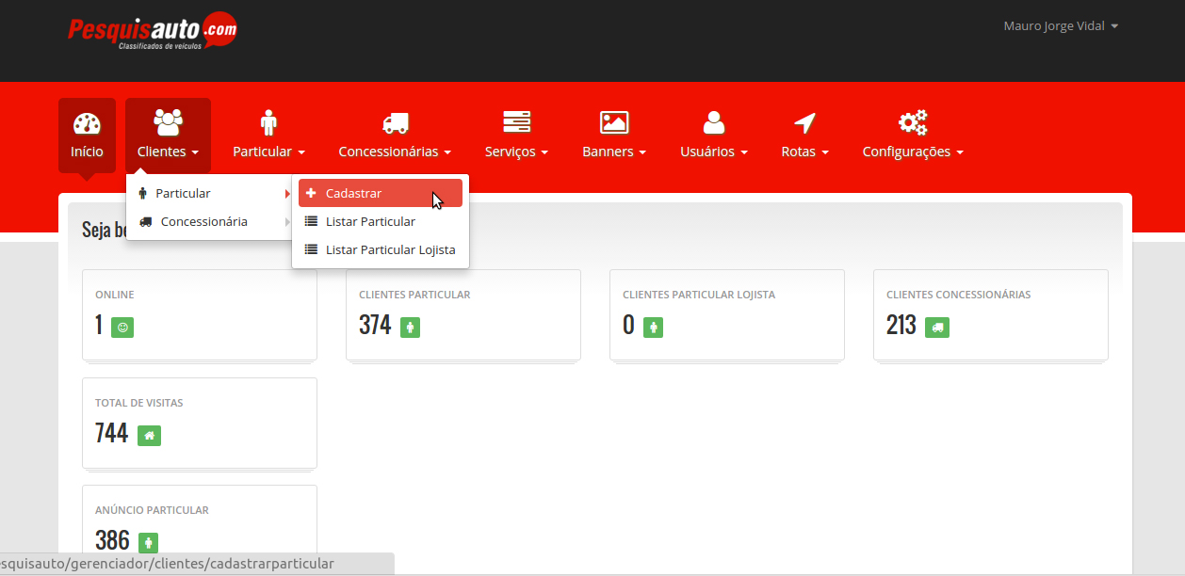Go to the Início label
Screen dimensions: 1185x576
coord(87,152)
